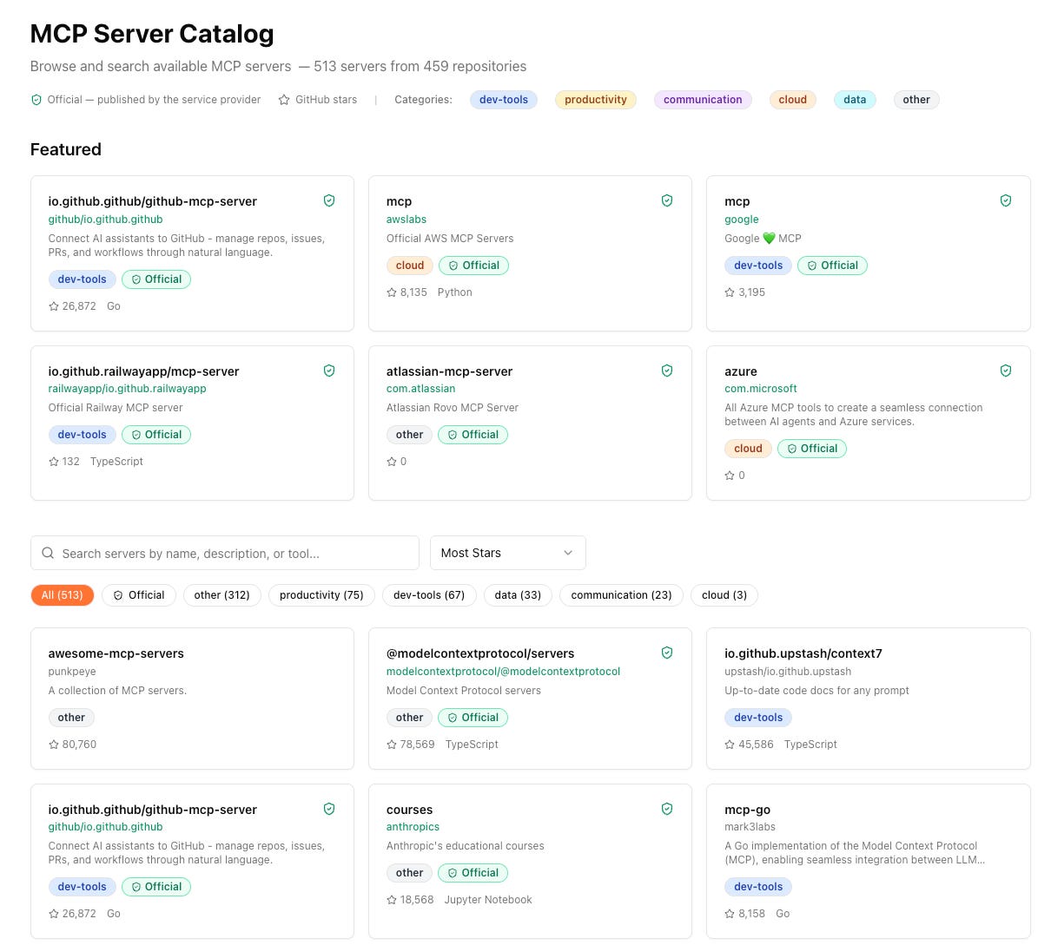Screen dimensions: 1051x945
Task: Click the punkpeye author text
Action: 72,672
